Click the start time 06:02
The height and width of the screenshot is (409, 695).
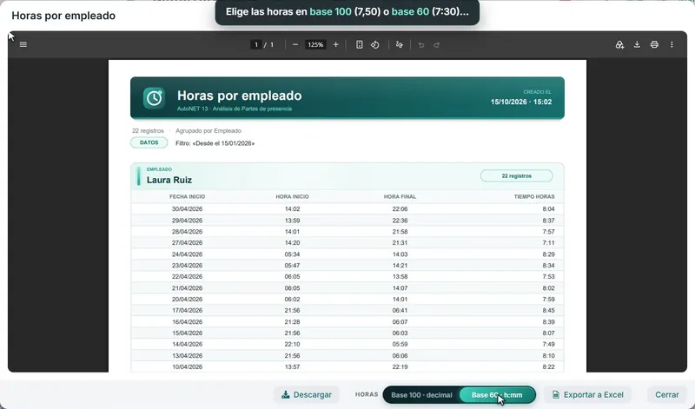point(292,299)
